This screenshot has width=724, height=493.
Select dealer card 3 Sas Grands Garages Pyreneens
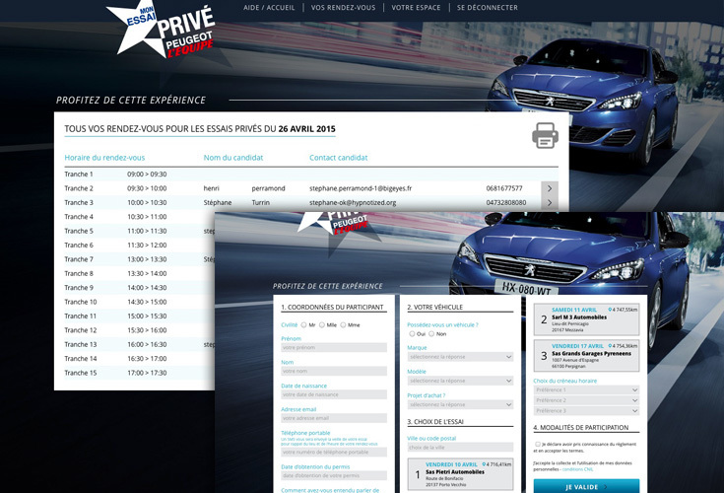(586, 356)
